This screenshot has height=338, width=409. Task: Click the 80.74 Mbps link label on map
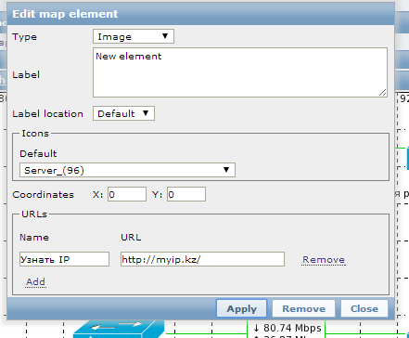tap(288, 328)
